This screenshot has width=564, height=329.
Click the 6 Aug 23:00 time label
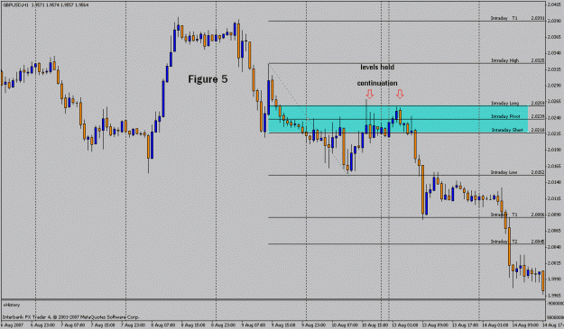pyautogui.click(x=43, y=325)
